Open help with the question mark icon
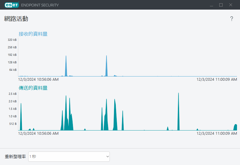This screenshot has width=240, height=165. [232, 19]
